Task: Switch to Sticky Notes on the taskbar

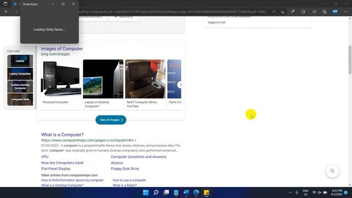Action: click(206, 193)
